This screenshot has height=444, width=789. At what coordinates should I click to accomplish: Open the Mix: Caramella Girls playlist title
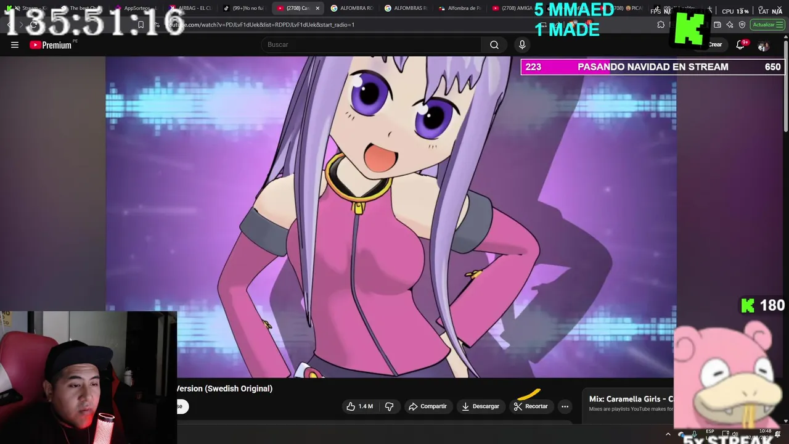coord(631,399)
